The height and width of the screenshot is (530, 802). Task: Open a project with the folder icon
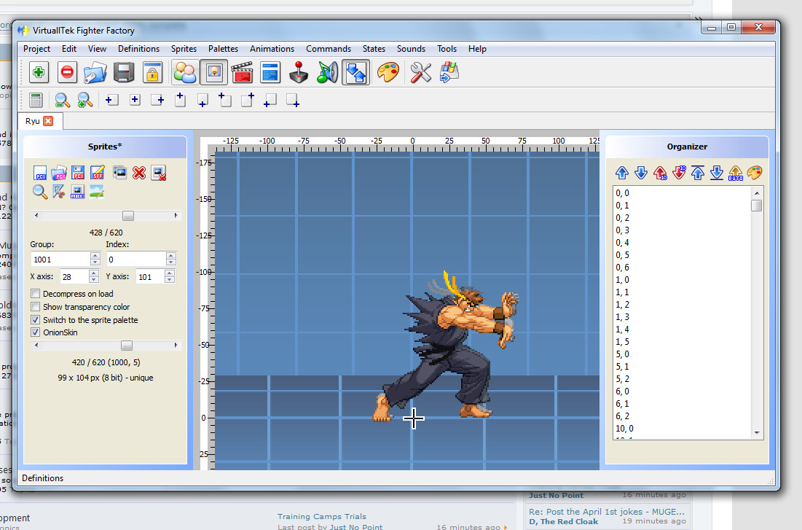[x=95, y=72]
